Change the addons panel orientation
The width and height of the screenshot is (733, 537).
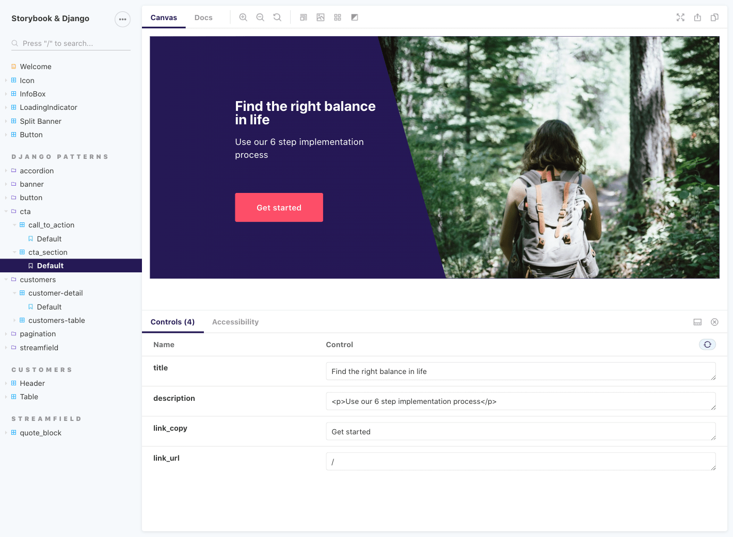[697, 322]
